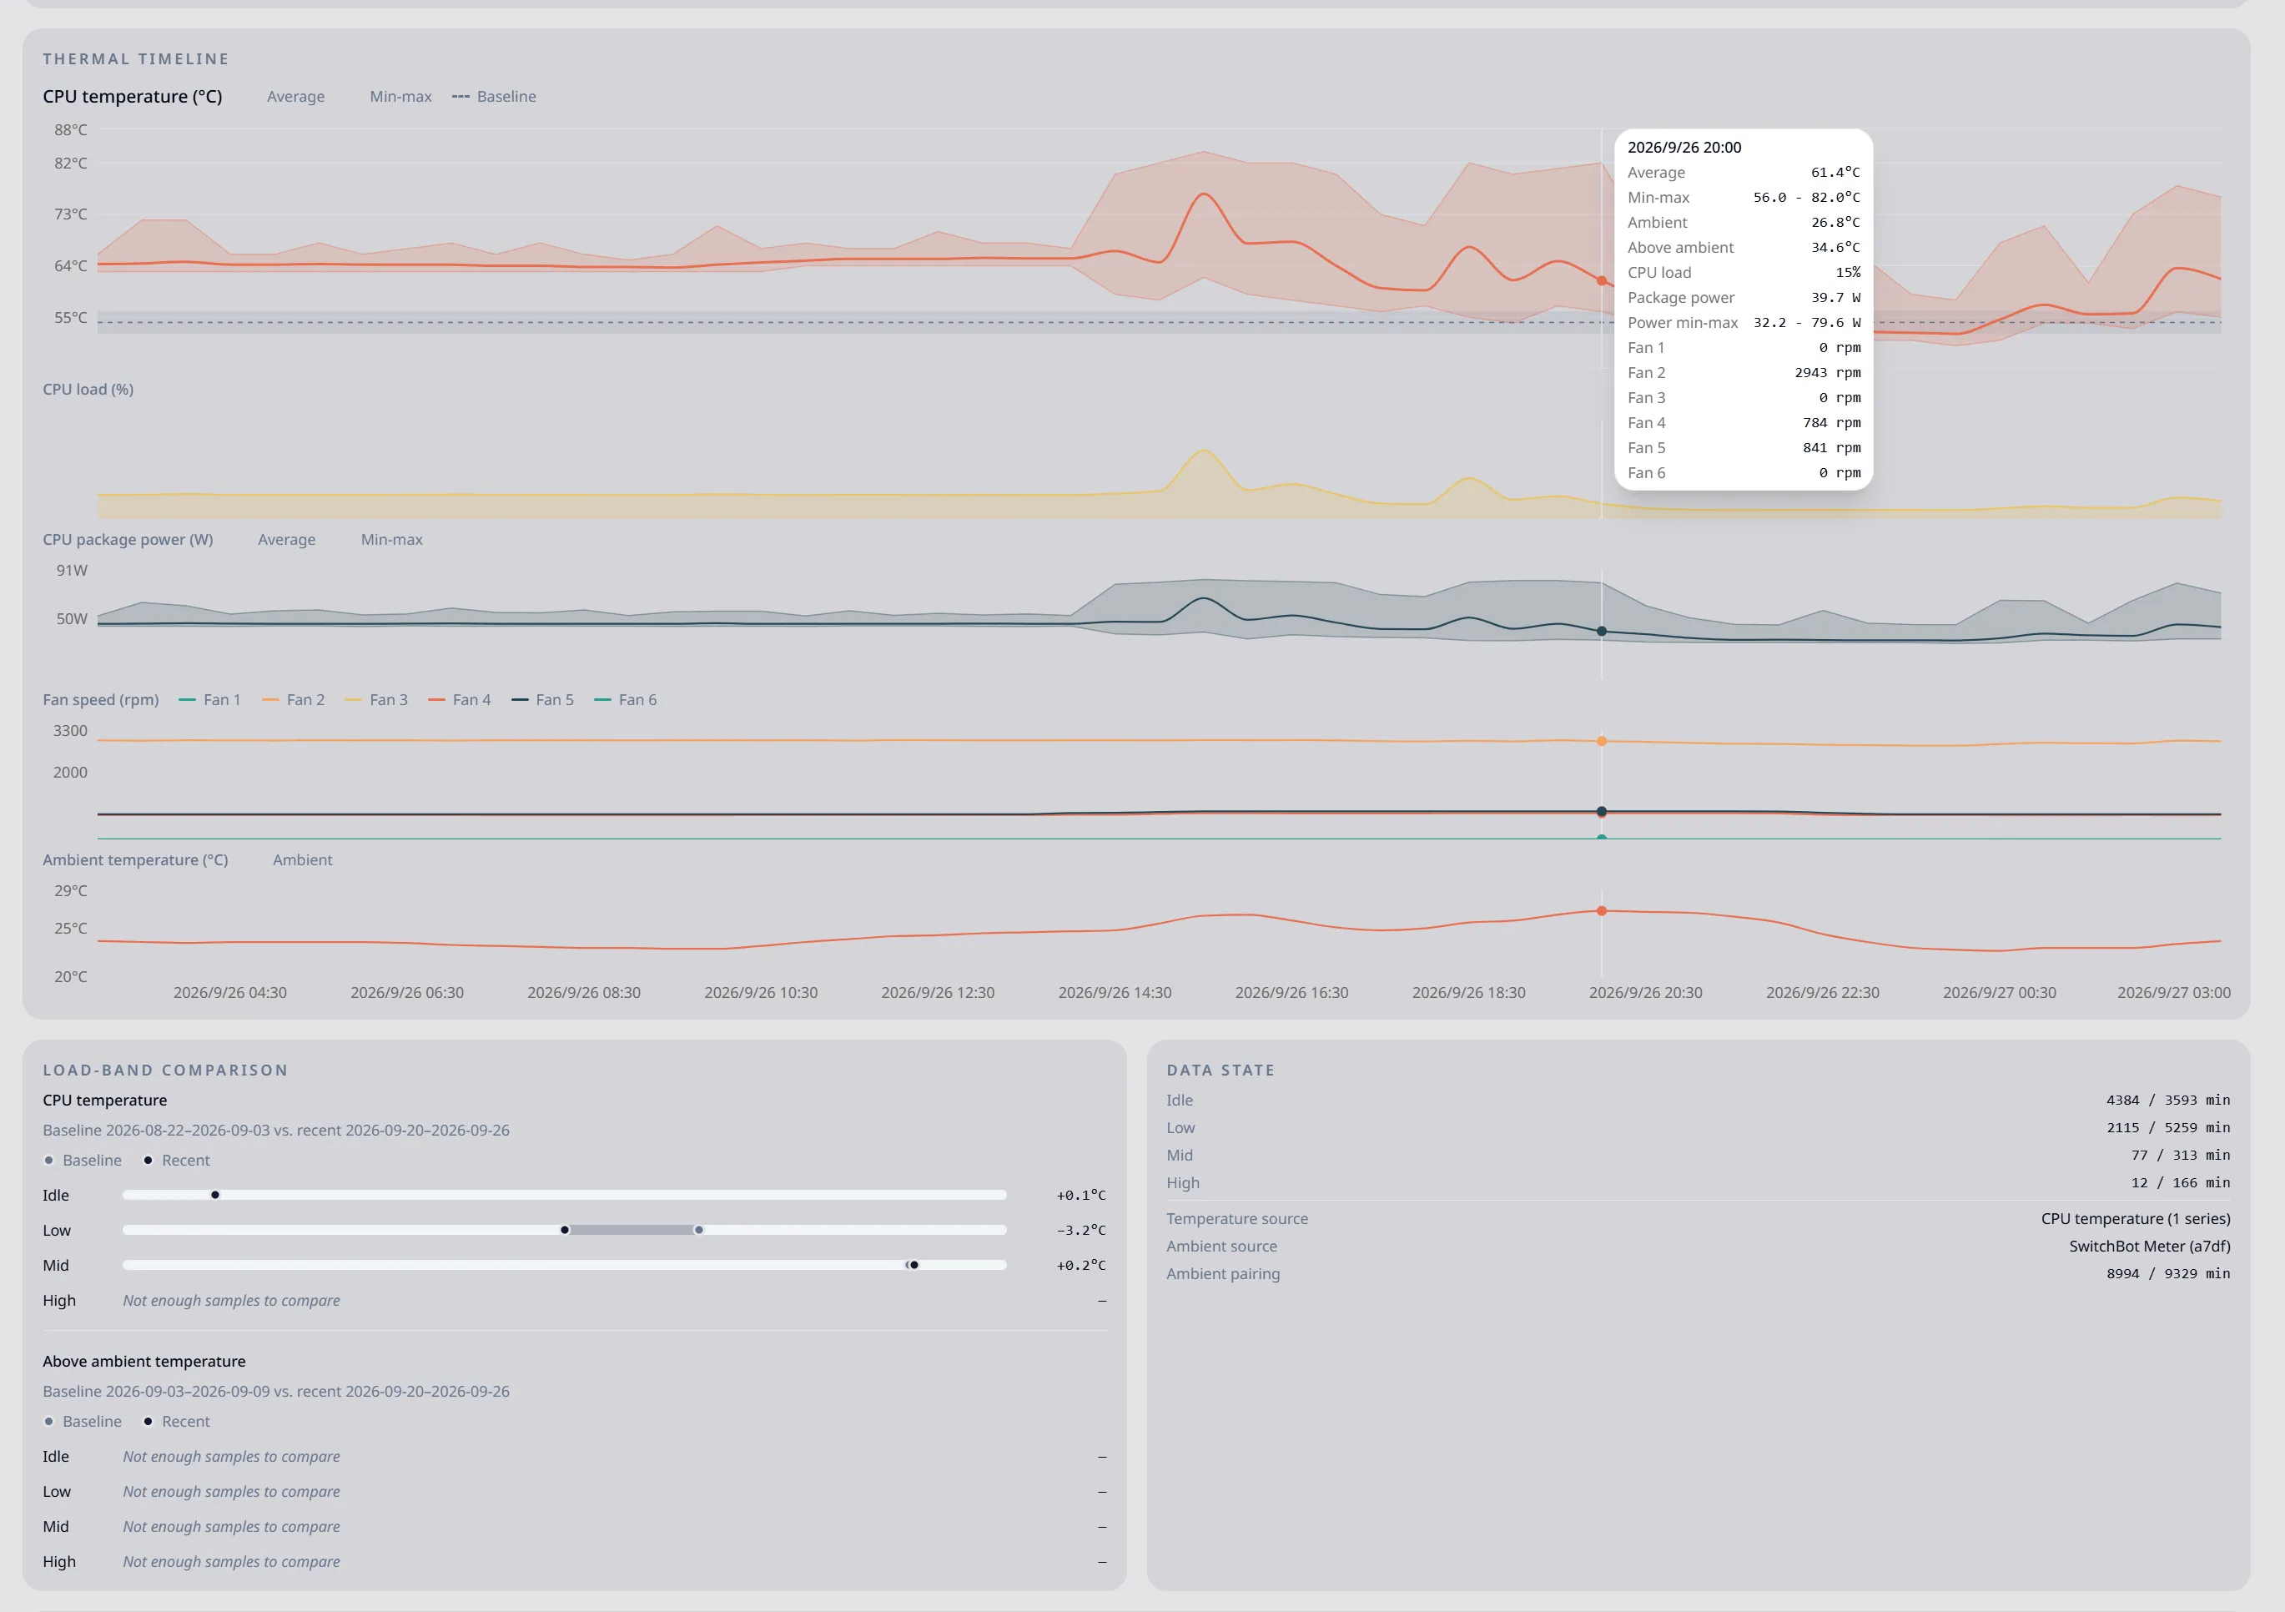Viewport: 2285px width, 1612px height.
Task: Click the baseline range 2026-08-22–2026-09-03 text
Action: (x=187, y=1131)
